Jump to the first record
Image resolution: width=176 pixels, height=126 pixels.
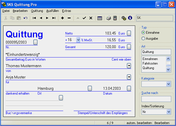pos(34,18)
